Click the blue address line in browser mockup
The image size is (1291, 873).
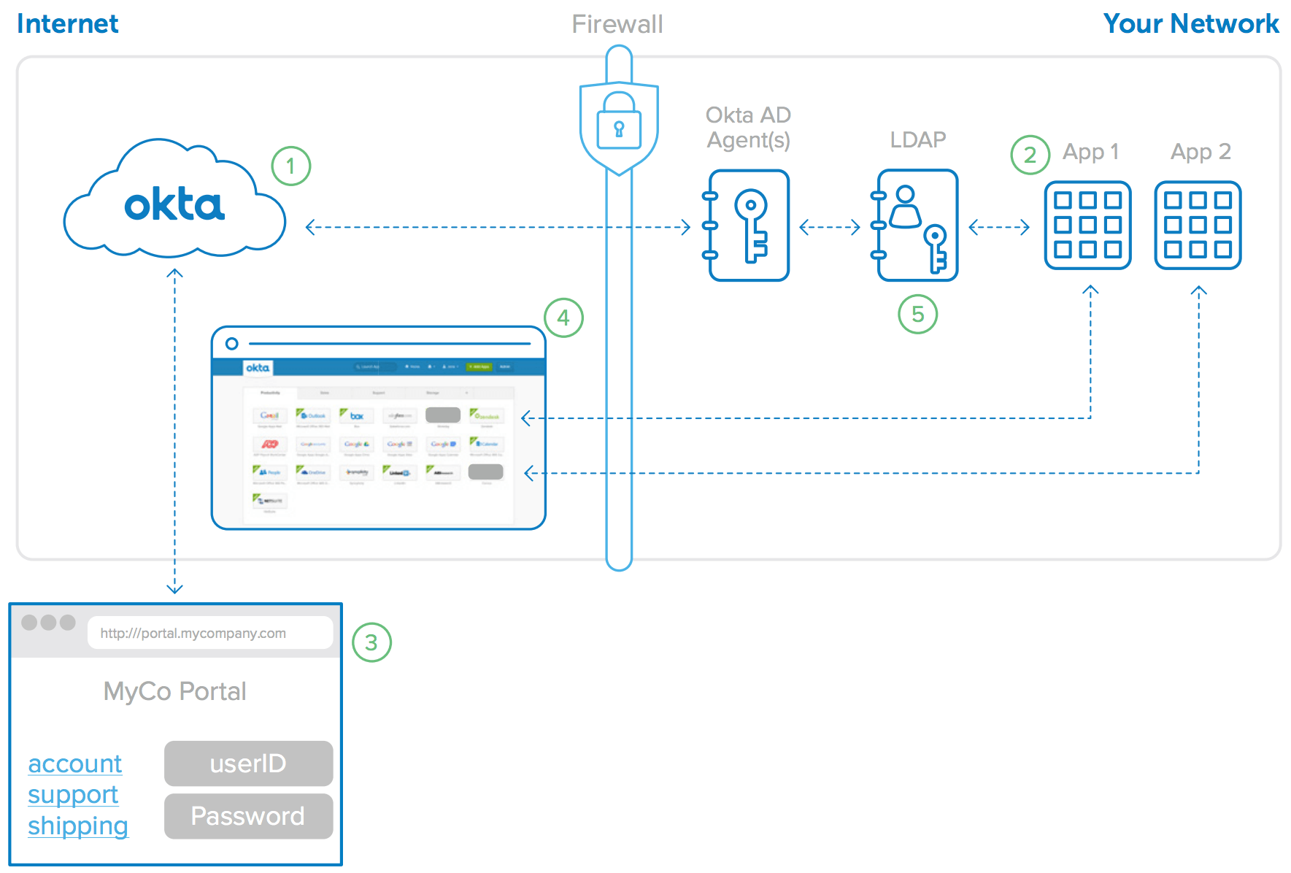[390, 343]
